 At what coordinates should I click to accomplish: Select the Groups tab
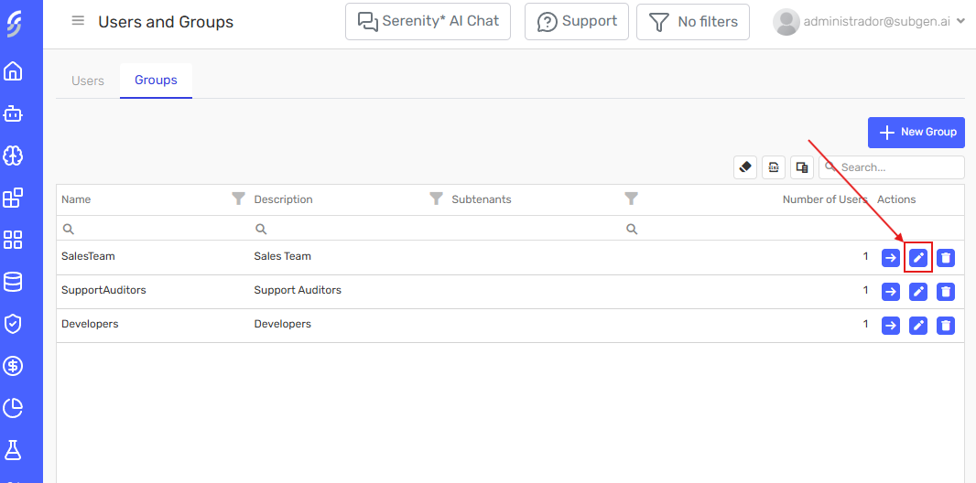point(156,80)
